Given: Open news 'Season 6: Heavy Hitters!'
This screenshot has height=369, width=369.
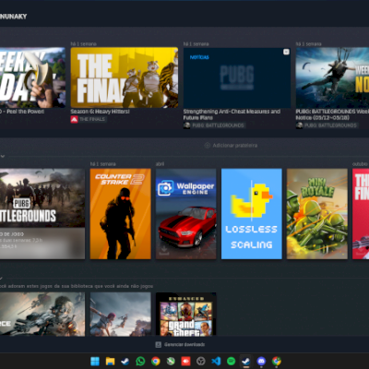Looking at the screenshot, I should [x=101, y=112].
